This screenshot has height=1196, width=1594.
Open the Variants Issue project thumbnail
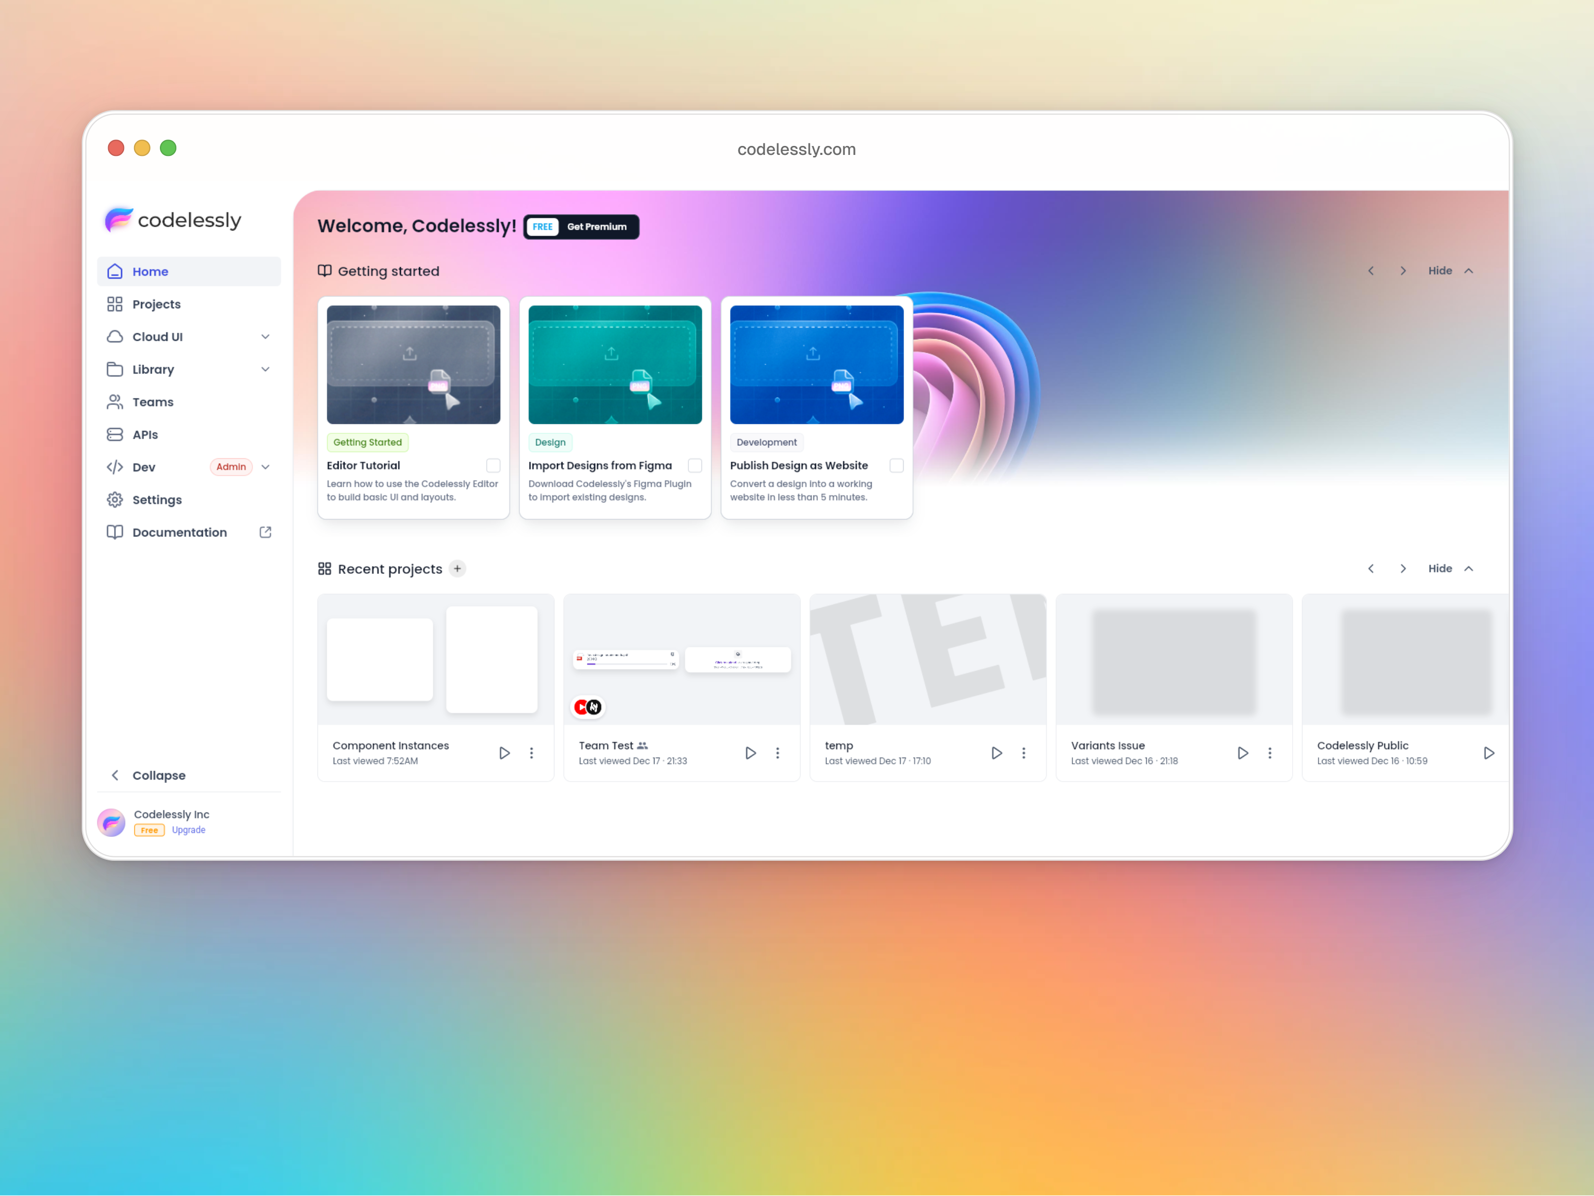click(1175, 660)
